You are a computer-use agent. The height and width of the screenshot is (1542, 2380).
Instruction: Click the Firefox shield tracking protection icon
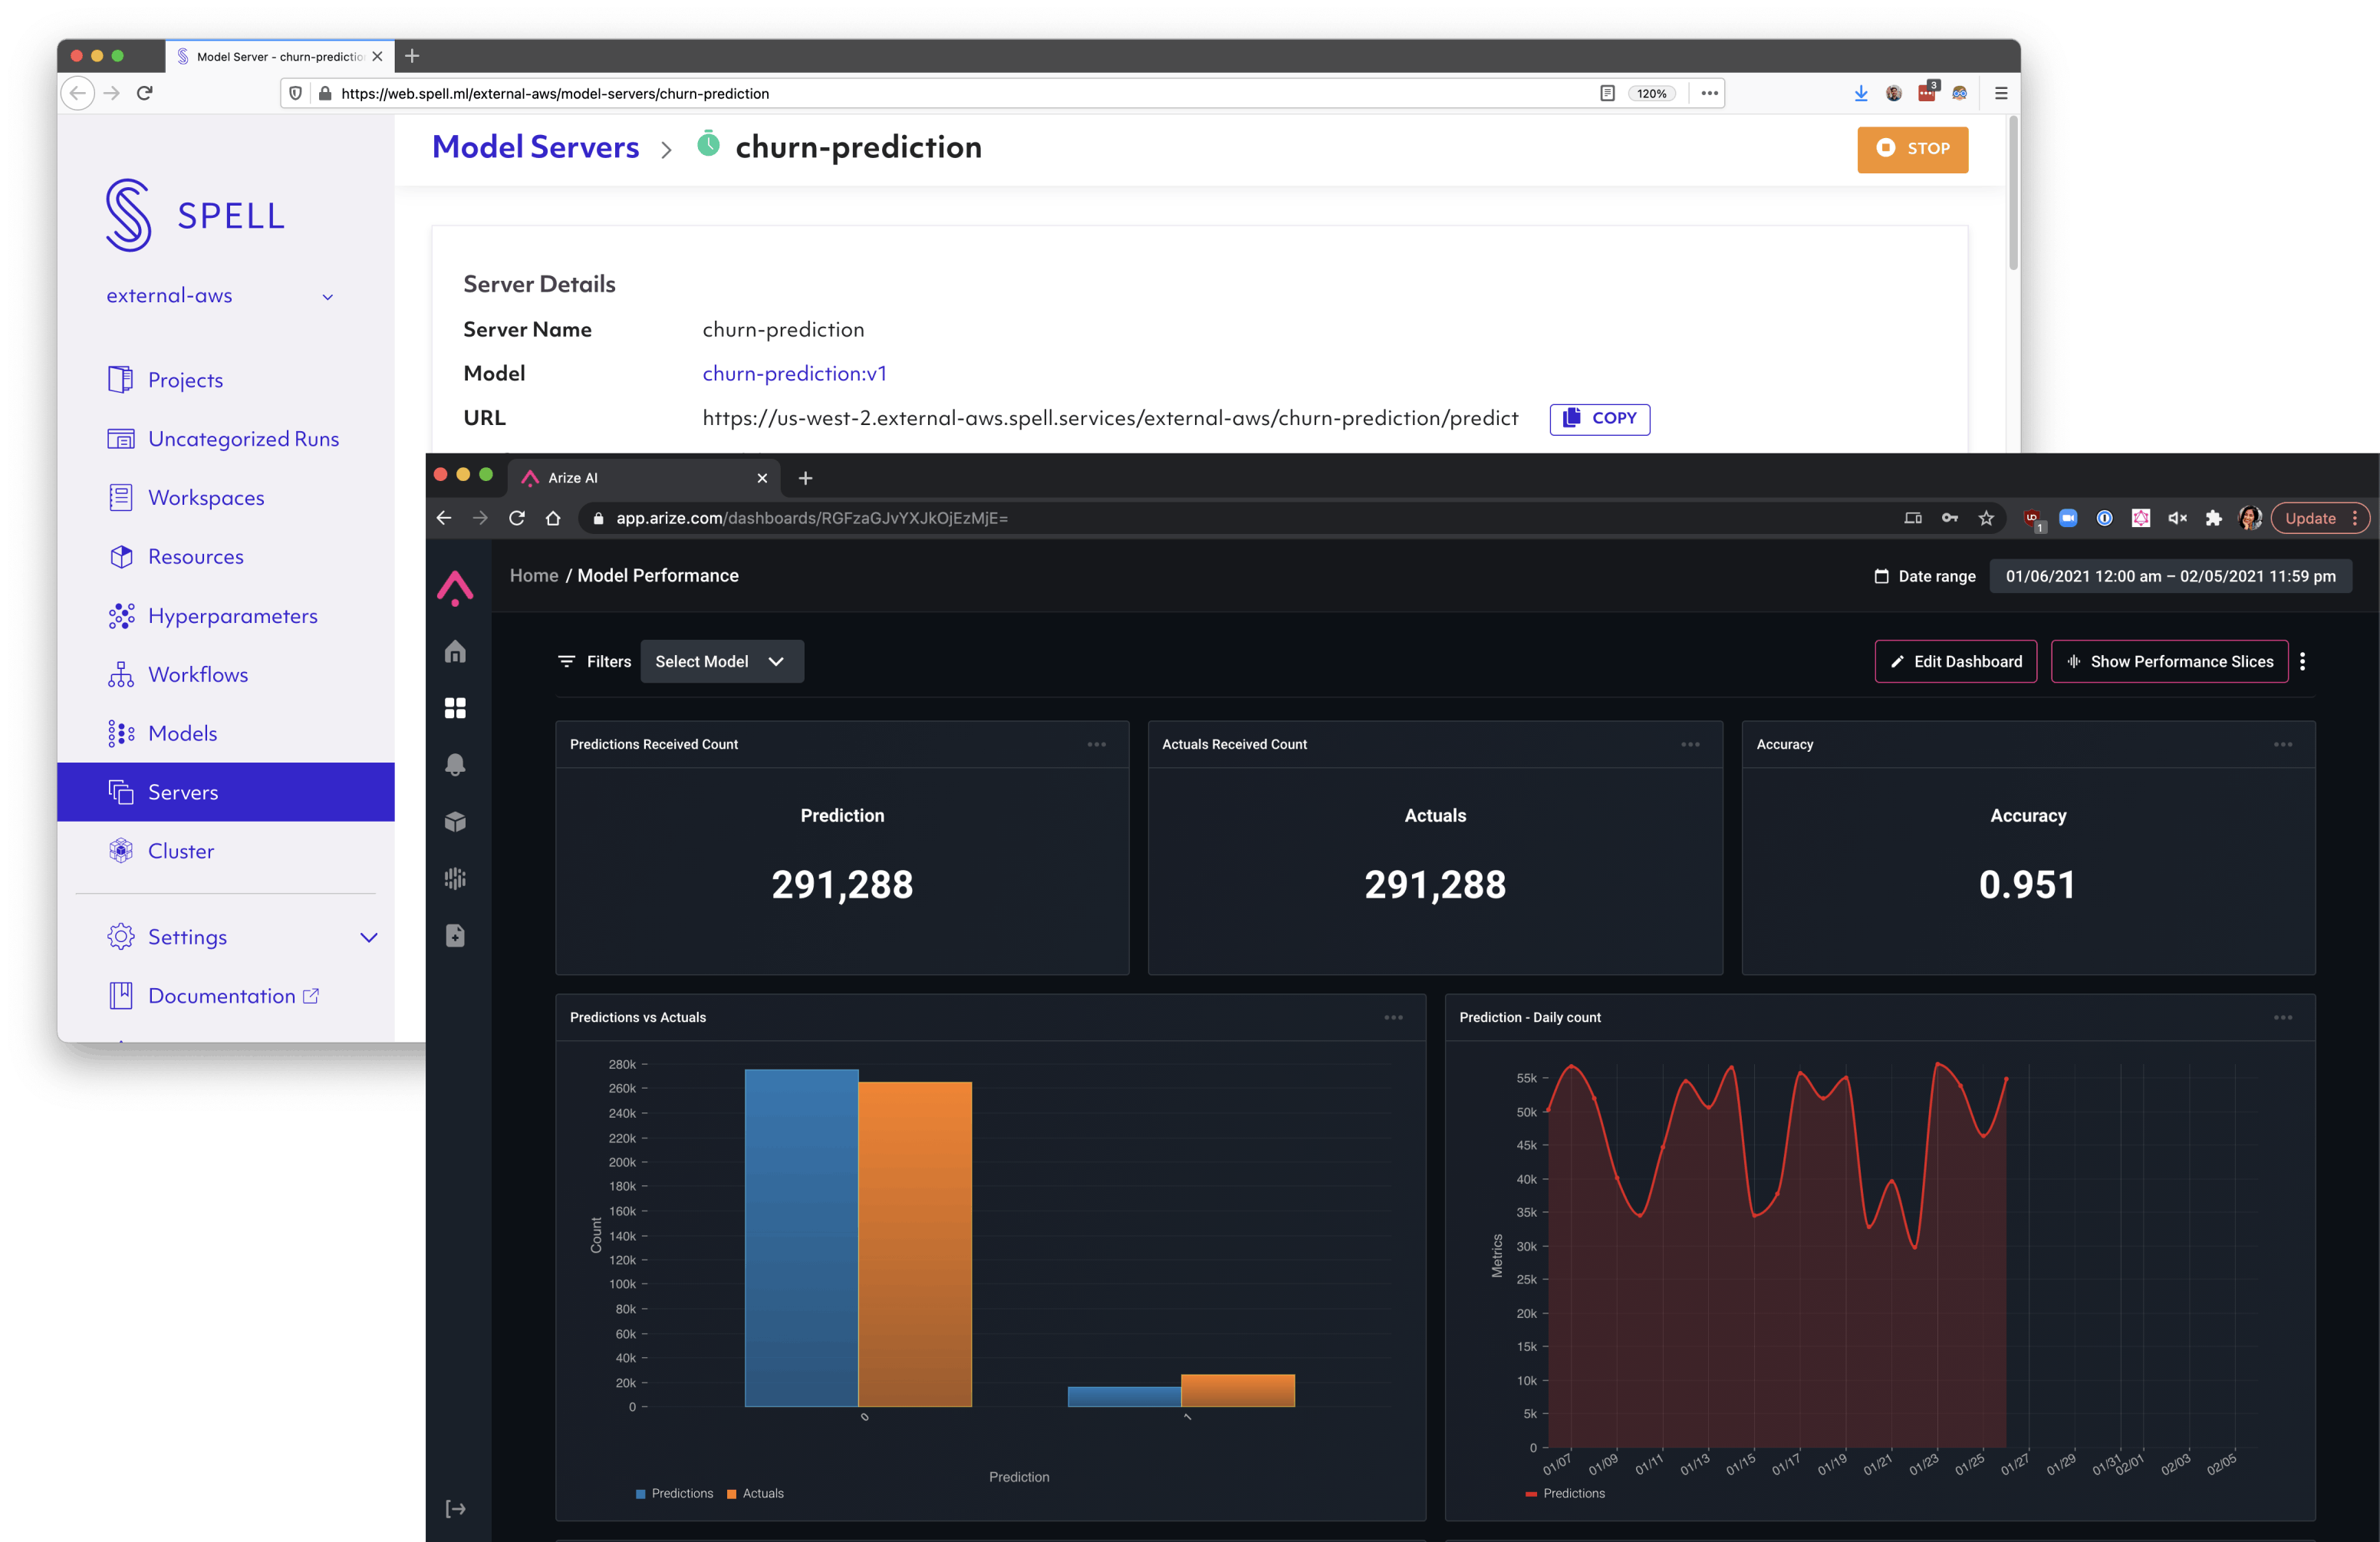coord(295,93)
